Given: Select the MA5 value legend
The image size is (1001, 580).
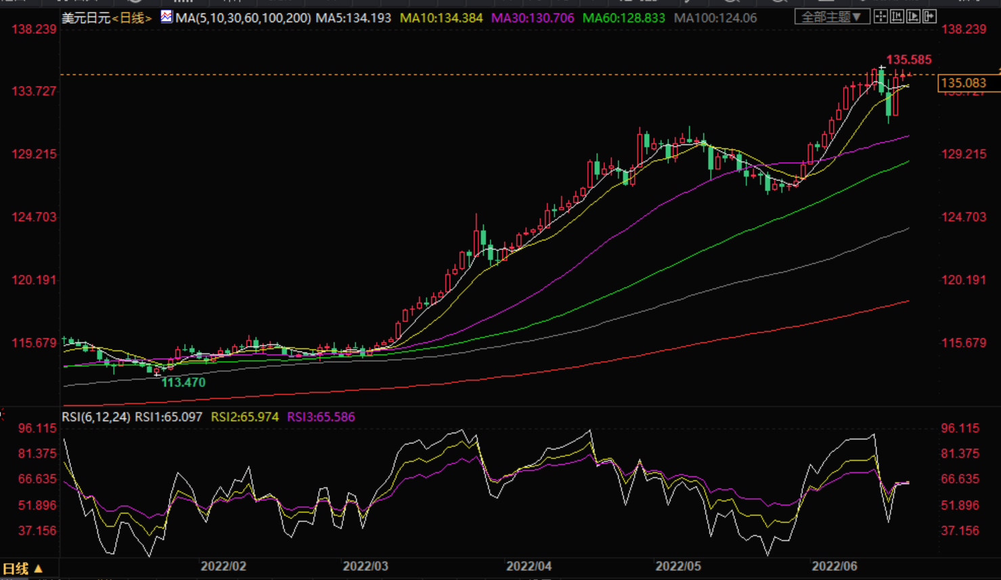Looking at the screenshot, I should (x=353, y=18).
